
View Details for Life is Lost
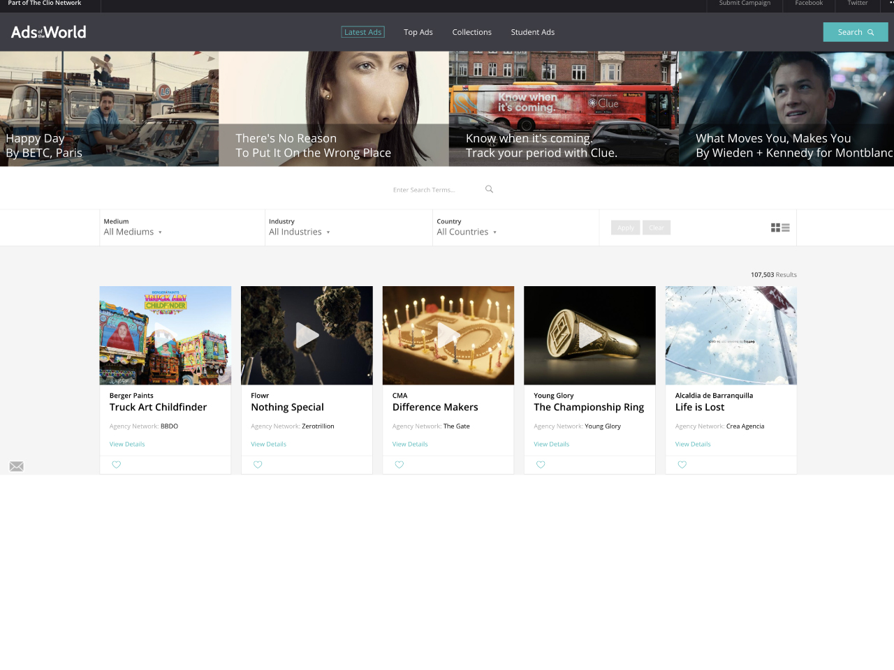coord(693,444)
